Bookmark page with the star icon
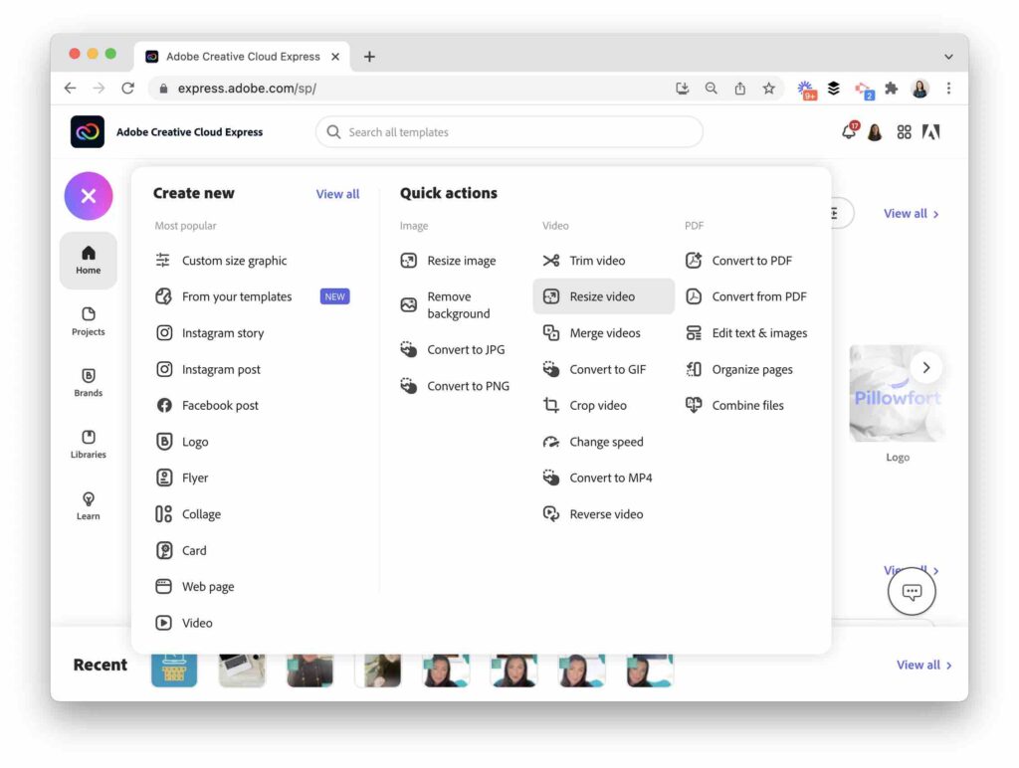This screenshot has width=1019, height=768. 768,89
